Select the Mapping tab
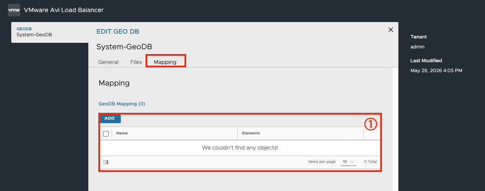This screenshot has height=191, width=485. 165,62
